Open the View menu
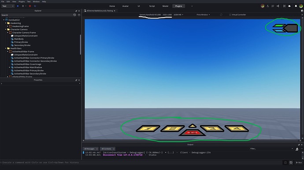The image size is (304, 170). point(14,2)
